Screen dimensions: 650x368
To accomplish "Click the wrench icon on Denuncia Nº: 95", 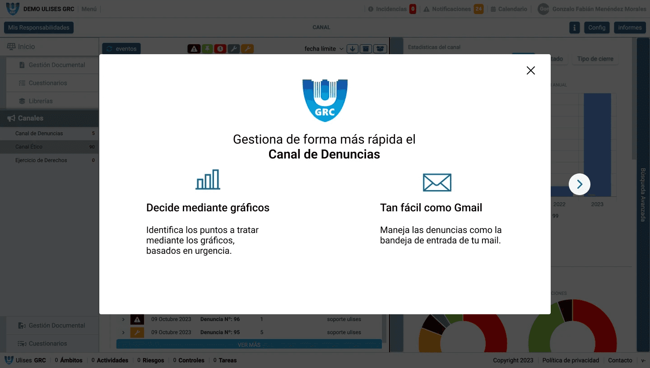I will tap(137, 333).
